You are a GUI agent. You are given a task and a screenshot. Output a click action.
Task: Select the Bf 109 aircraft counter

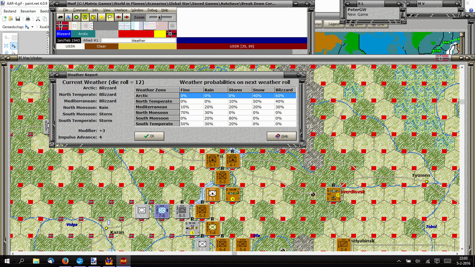click(192, 228)
